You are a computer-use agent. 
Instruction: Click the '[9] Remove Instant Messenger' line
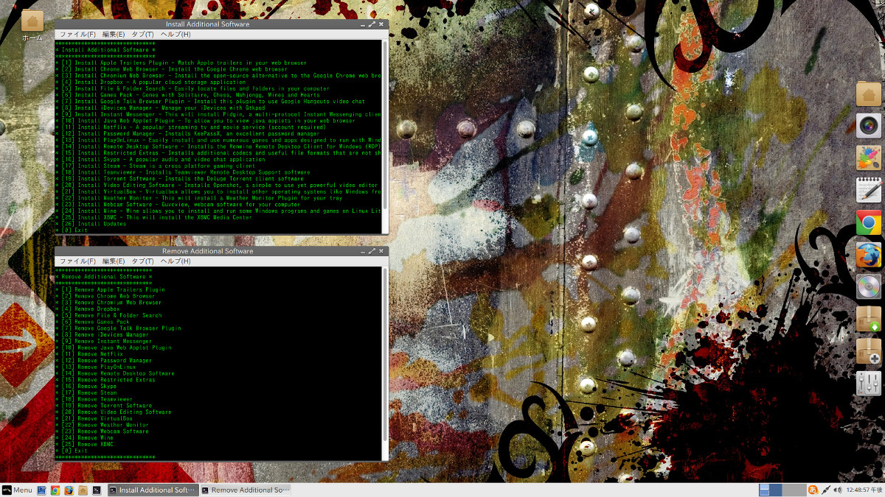(104, 342)
